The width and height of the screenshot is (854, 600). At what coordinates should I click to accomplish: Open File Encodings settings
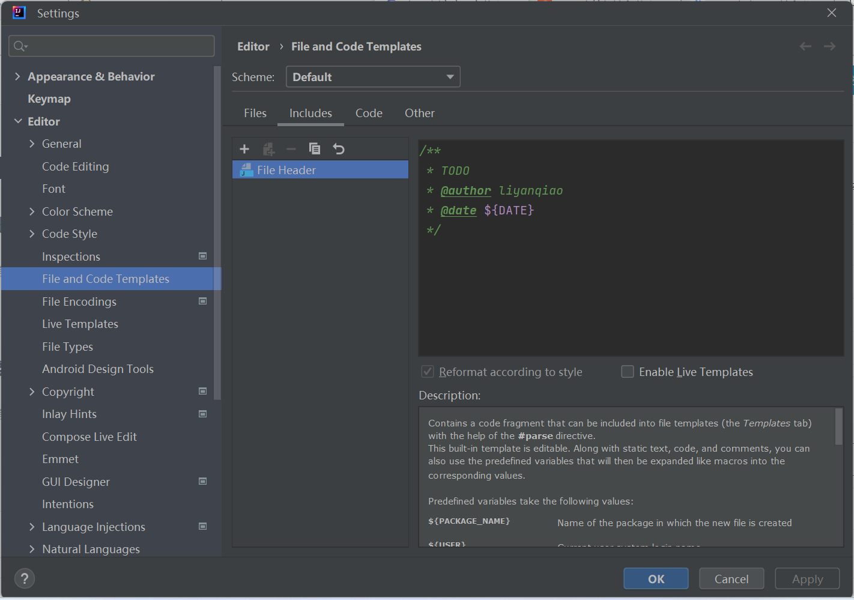[x=79, y=302]
